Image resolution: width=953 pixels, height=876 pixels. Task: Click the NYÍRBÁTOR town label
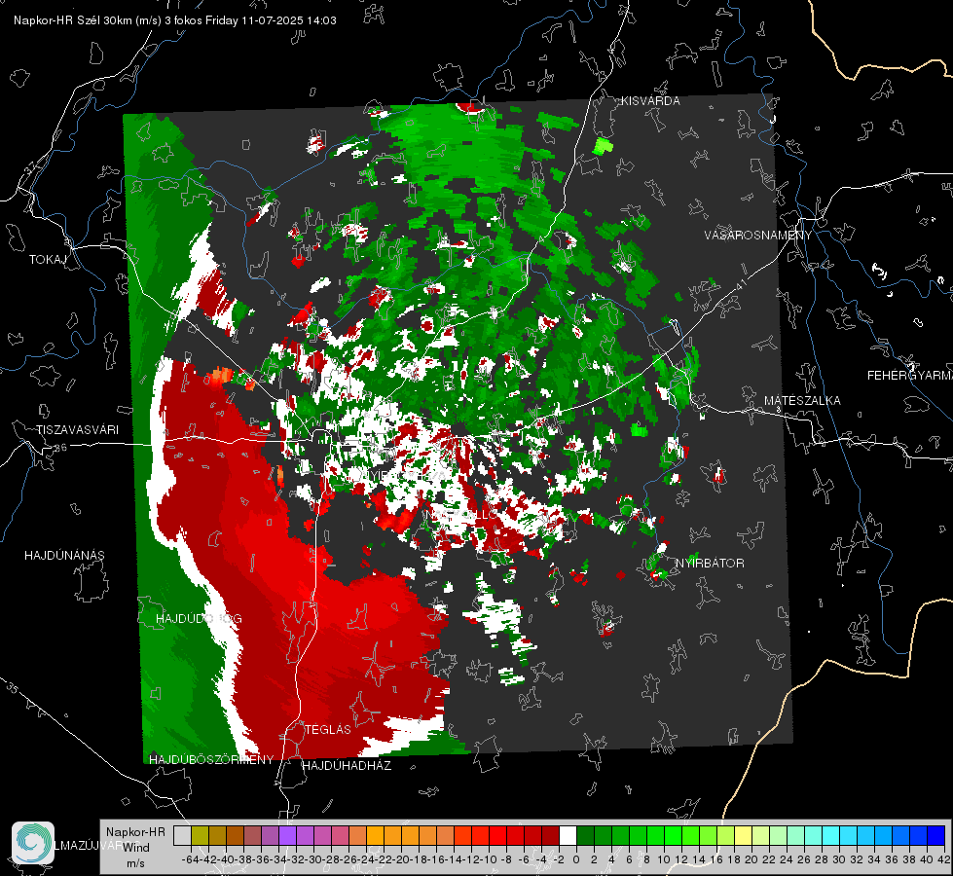click(x=710, y=564)
